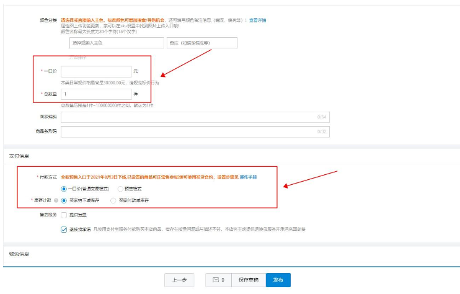Open the 选择或输入主色 color combo box
The height and width of the screenshot is (294, 460).
[x=116, y=43]
